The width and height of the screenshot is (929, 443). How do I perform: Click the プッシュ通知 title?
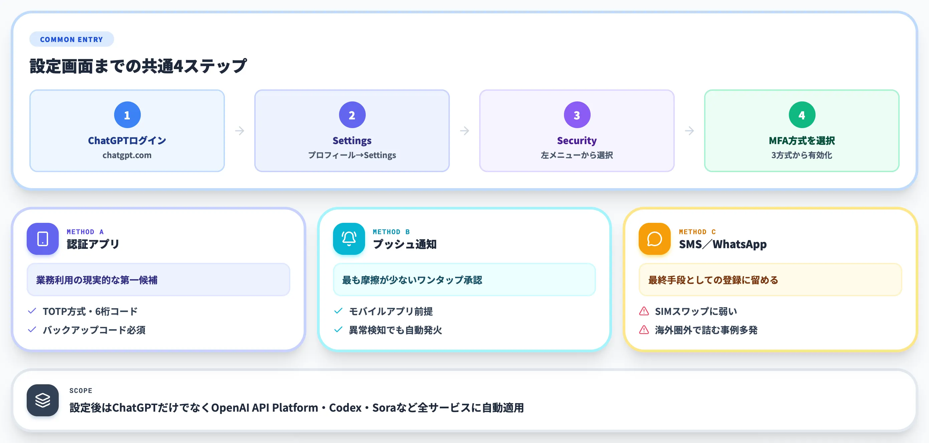click(405, 244)
